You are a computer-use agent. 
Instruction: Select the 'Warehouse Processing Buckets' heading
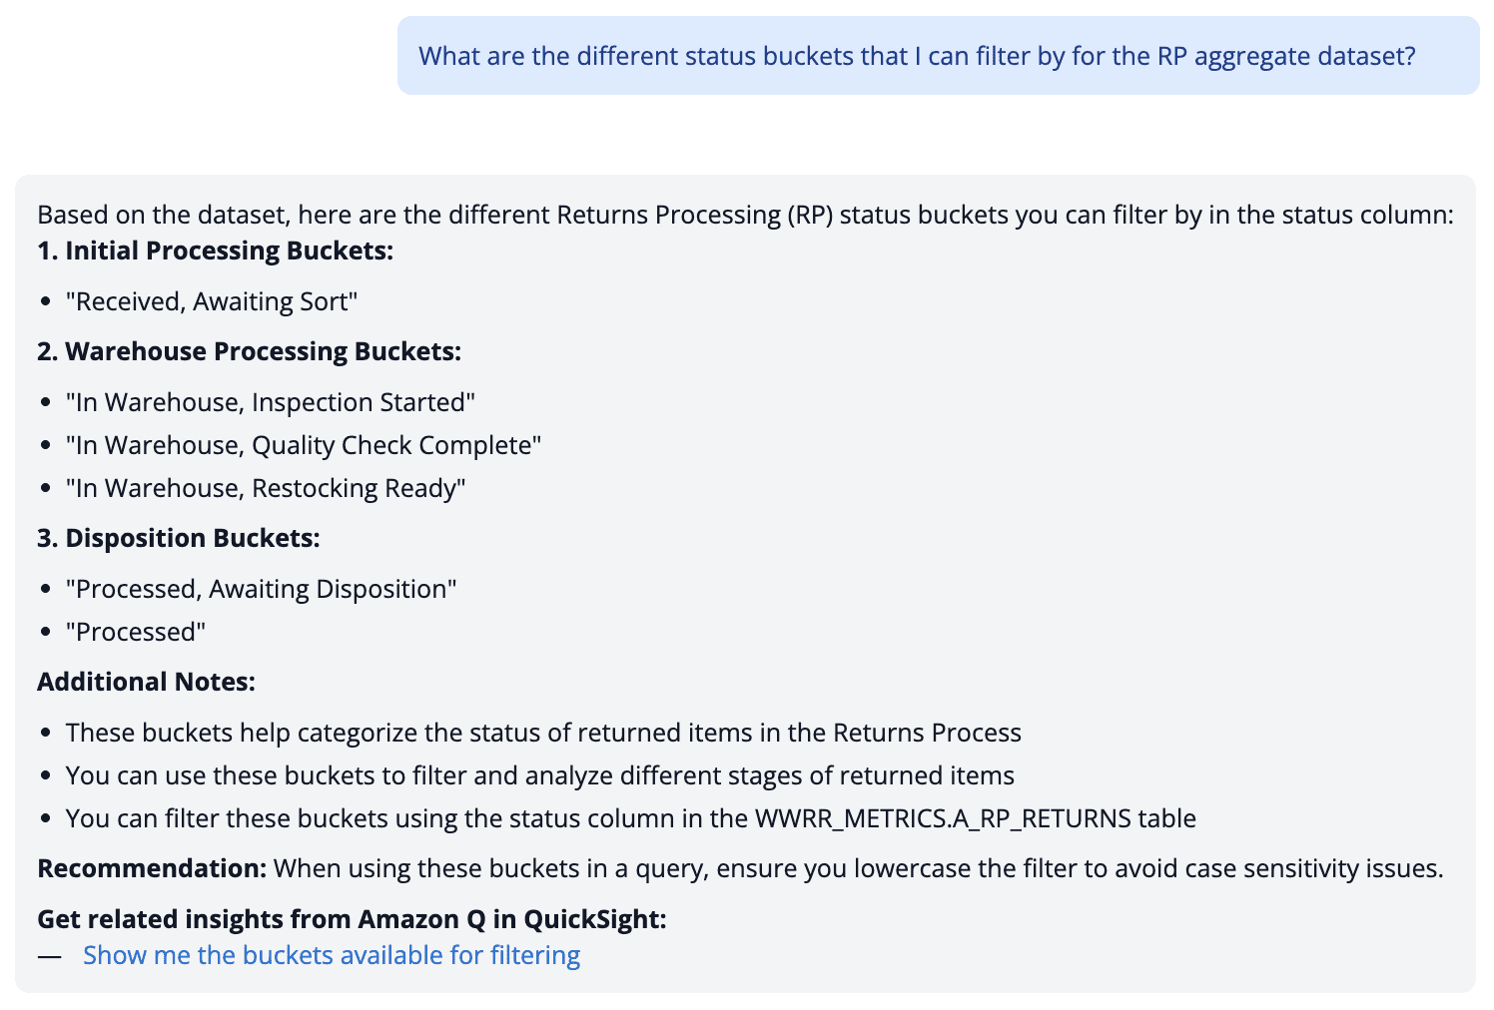point(251,351)
